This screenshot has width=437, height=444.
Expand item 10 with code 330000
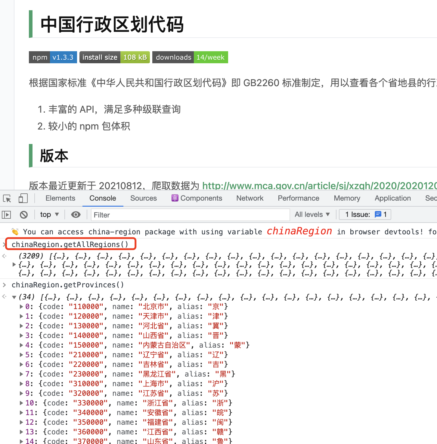click(21, 403)
